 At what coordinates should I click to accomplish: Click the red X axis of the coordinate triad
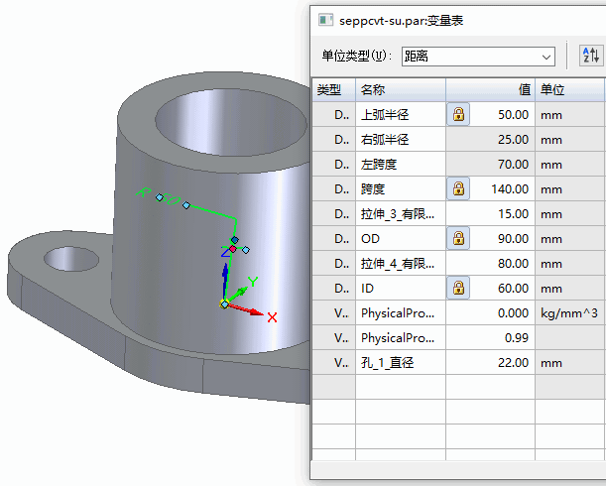point(247,310)
